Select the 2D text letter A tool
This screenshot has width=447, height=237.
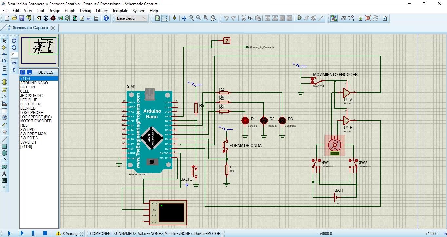pyautogui.click(x=4, y=174)
